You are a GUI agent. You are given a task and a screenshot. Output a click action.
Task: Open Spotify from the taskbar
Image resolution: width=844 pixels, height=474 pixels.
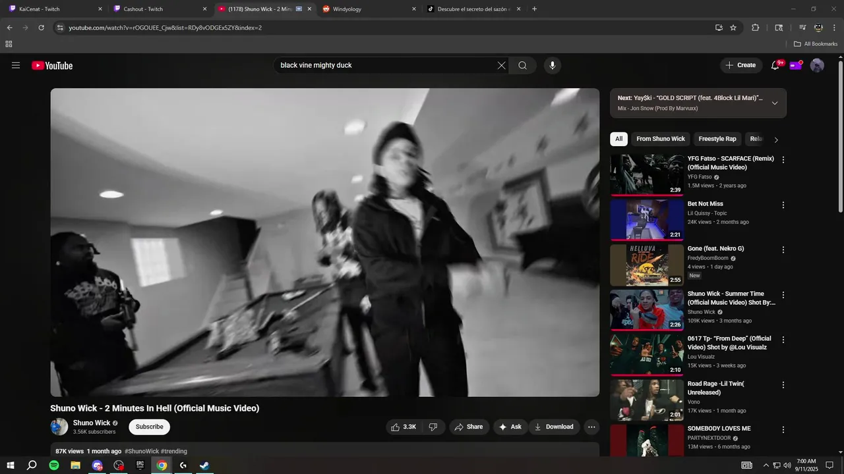point(54,465)
